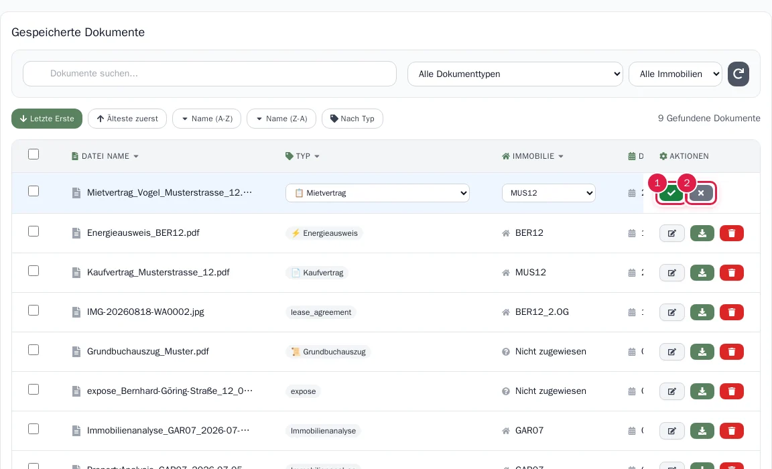The image size is (772, 469).
Task: Sort documents by Name (A-Z)
Action: tap(207, 119)
